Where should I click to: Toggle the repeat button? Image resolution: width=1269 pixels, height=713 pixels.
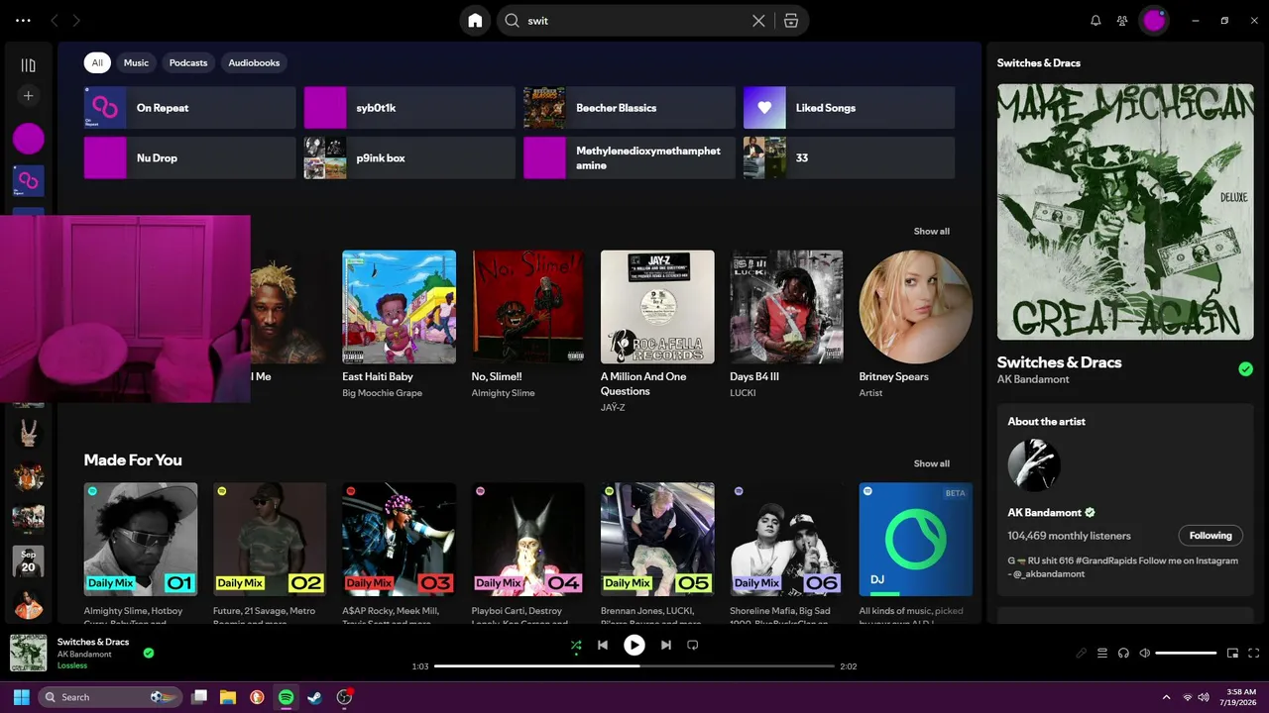(693, 645)
